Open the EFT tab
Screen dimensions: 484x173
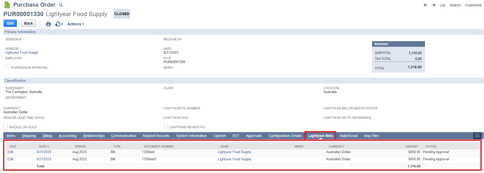click(x=236, y=136)
